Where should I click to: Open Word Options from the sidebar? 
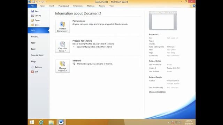36,67
